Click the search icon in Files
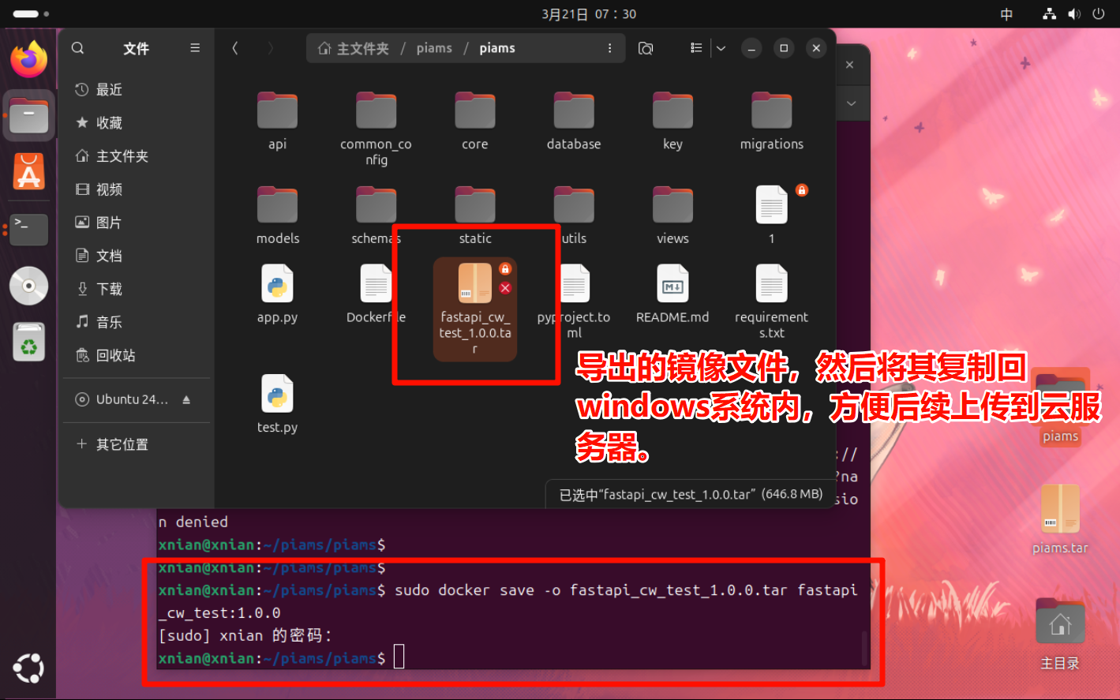This screenshot has width=1120, height=700. click(x=77, y=48)
